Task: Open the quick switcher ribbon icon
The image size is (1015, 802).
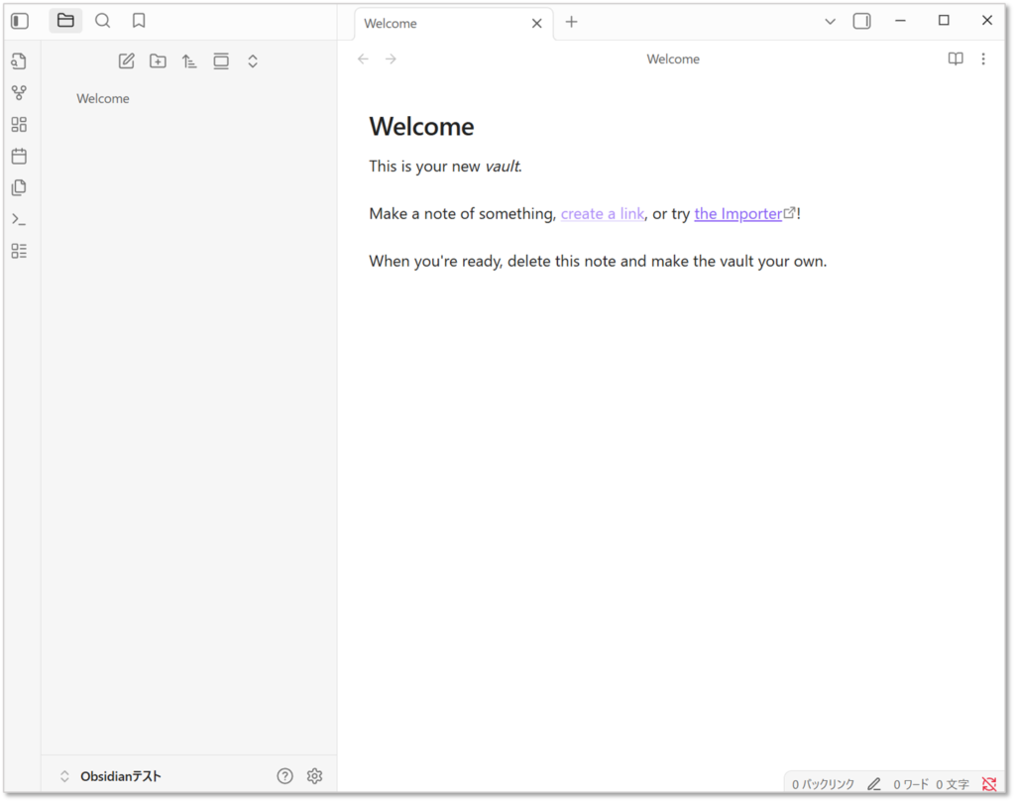Action: tap(19, 61)
